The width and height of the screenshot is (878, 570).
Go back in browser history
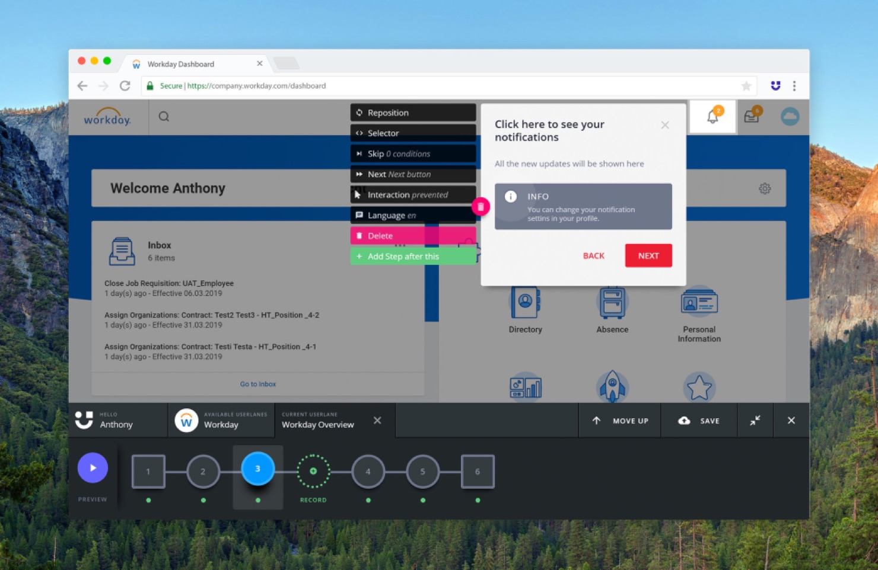pyautogui.click(x=82, y=86)
